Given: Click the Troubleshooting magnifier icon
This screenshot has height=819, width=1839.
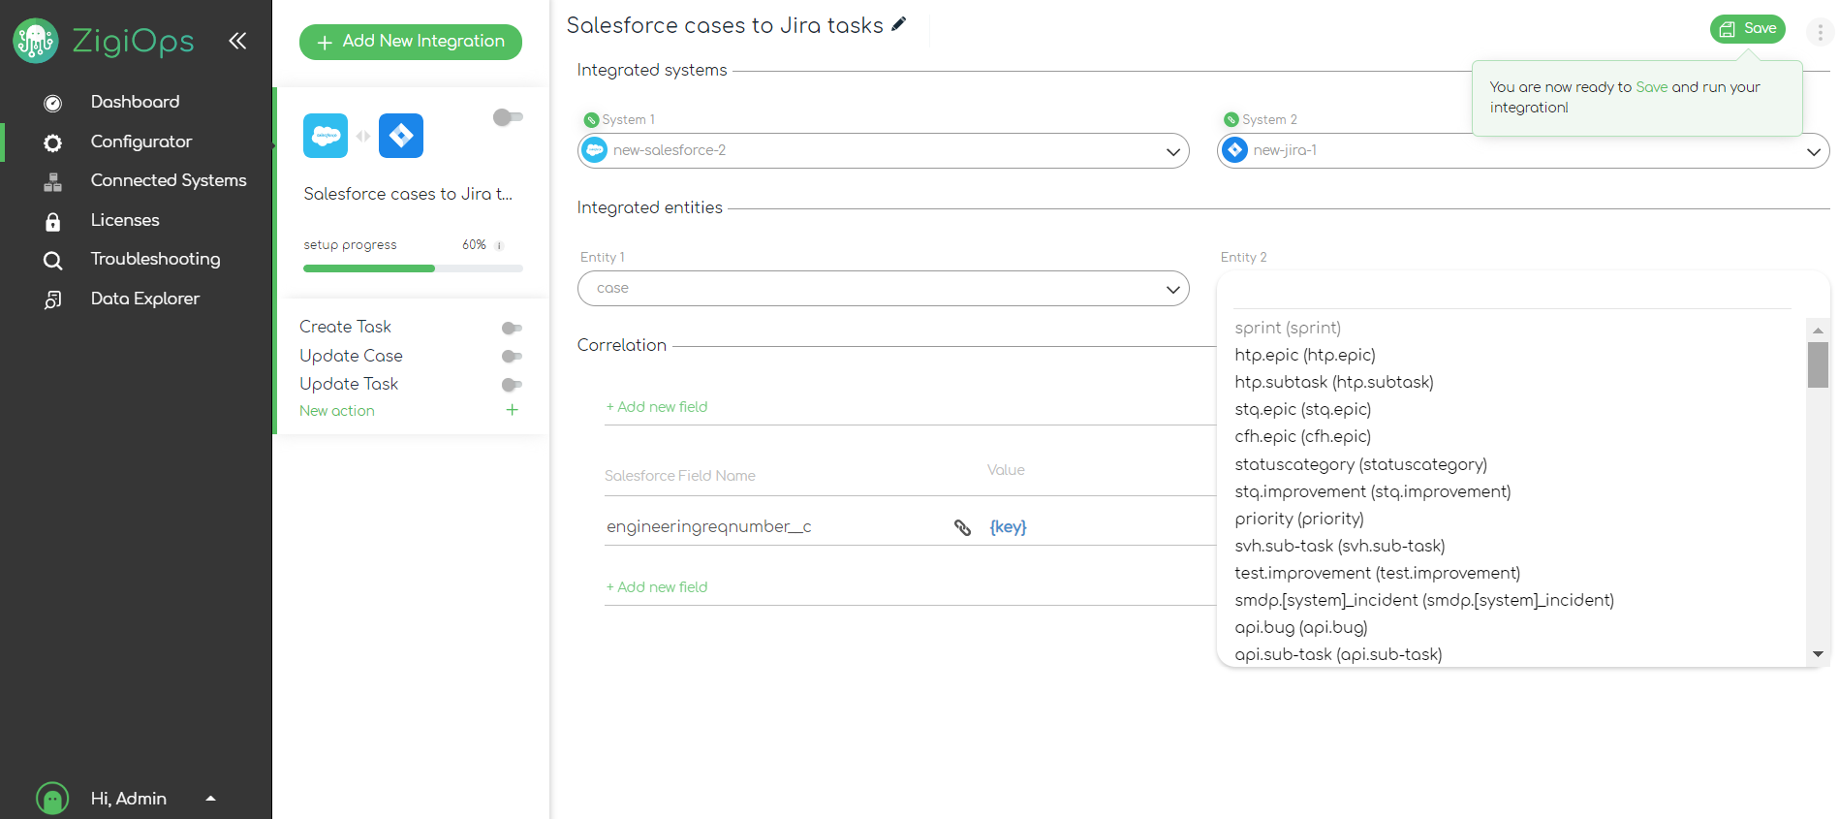Looking at the screenshot, I should (x=53, y=260).
